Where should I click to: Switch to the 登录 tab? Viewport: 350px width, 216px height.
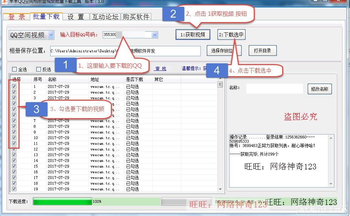(x=17, y=17)
